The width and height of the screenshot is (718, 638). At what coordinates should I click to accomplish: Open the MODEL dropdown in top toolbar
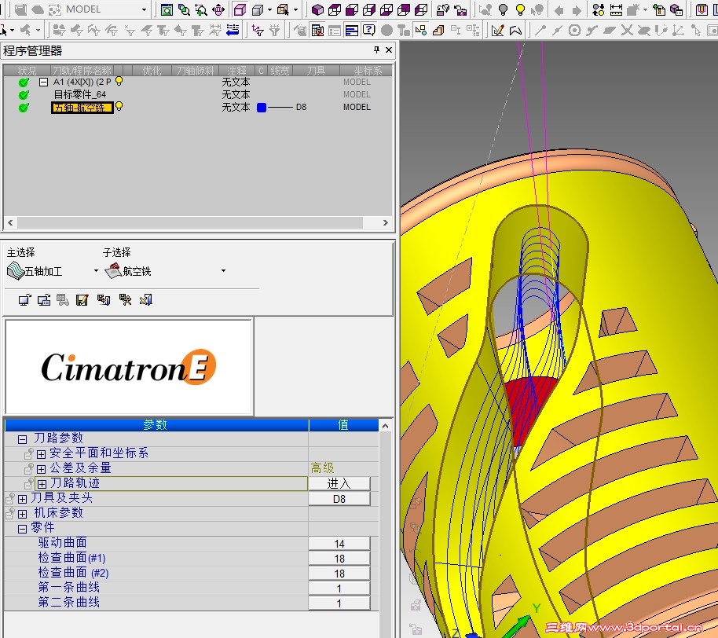point(144,9)
